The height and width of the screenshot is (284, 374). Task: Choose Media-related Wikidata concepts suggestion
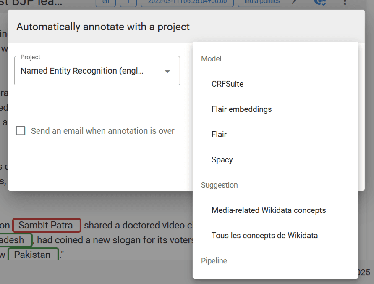pos(269,210)
